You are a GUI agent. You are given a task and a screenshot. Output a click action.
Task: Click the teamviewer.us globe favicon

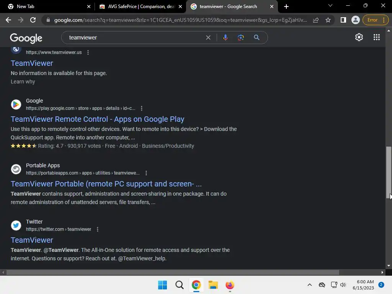(16, 50)
